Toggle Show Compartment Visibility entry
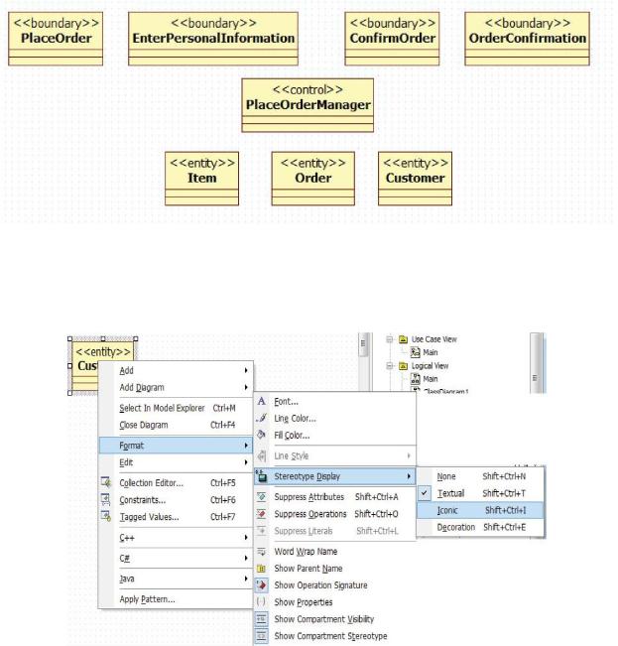The image size is (618, 646). tap(334, 619)
